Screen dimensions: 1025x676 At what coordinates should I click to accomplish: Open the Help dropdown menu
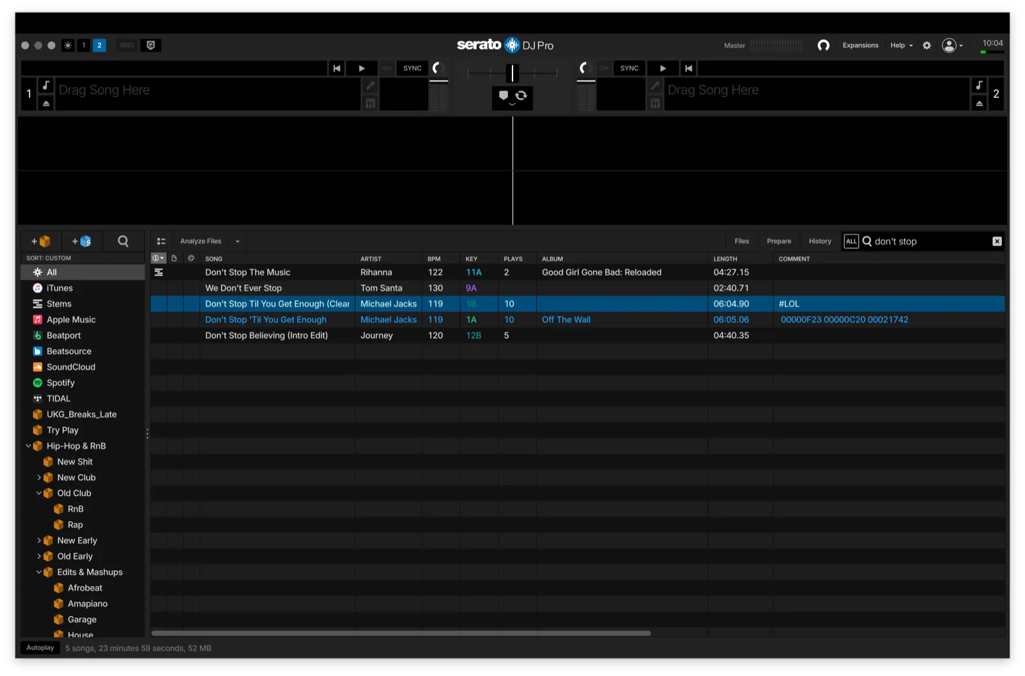(x=901, y=45)
